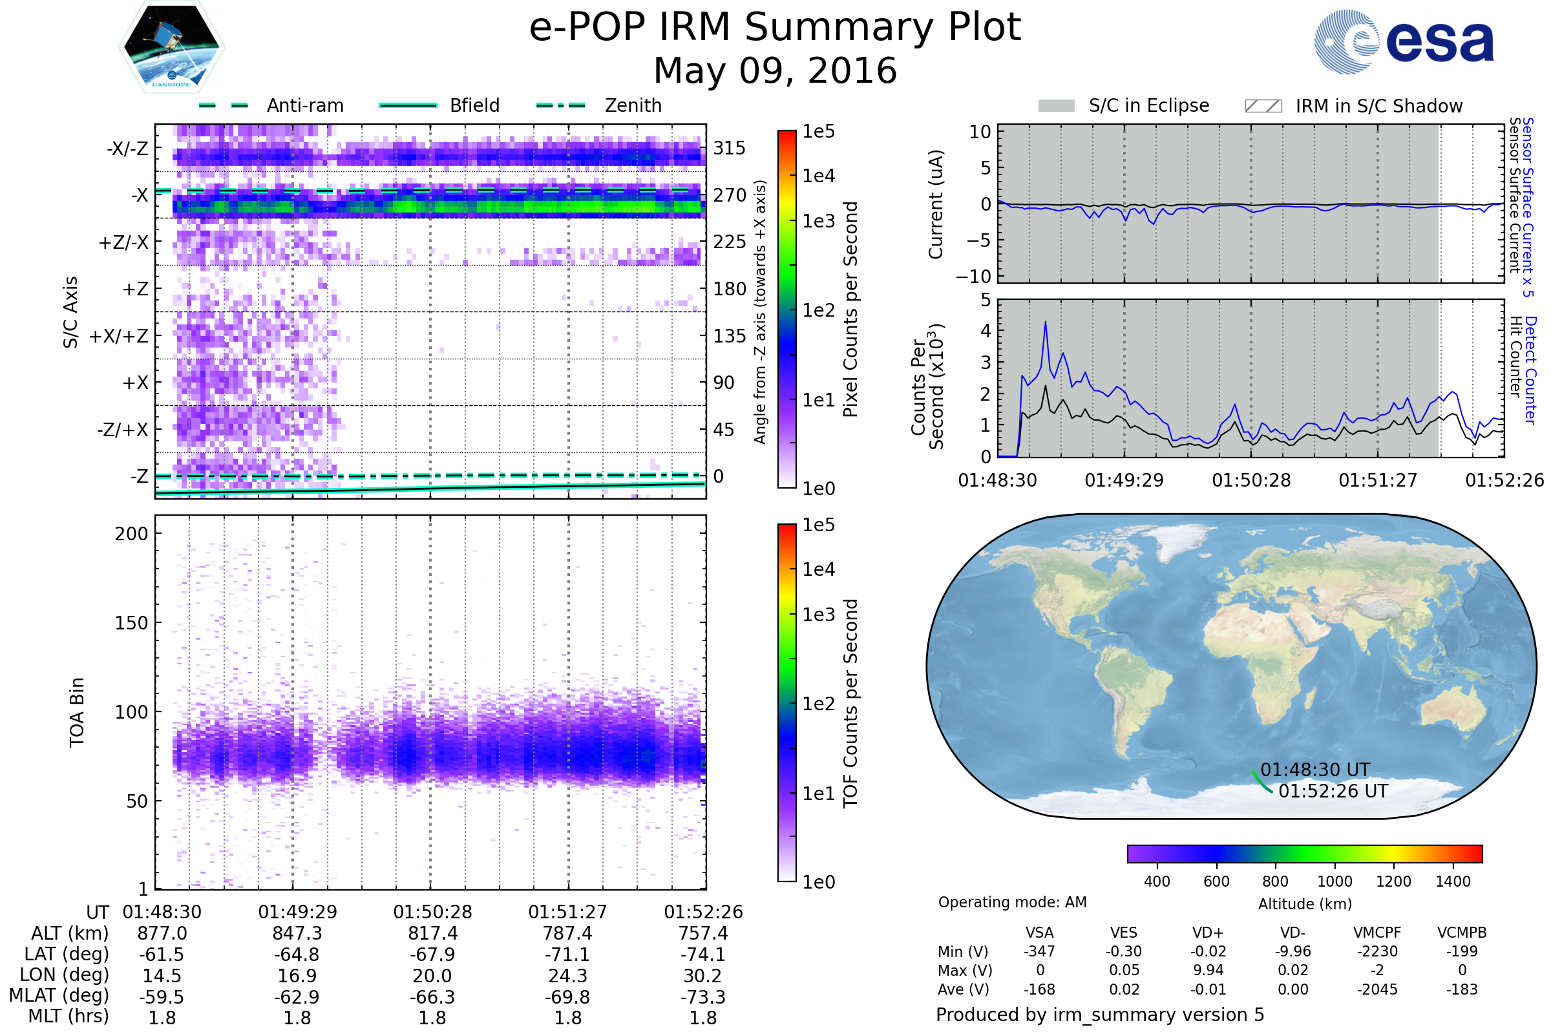This screenshot has height=1034, width=1551.
Task: Click the CASSIOPE satellite mission logo
Action: [171, 47]
